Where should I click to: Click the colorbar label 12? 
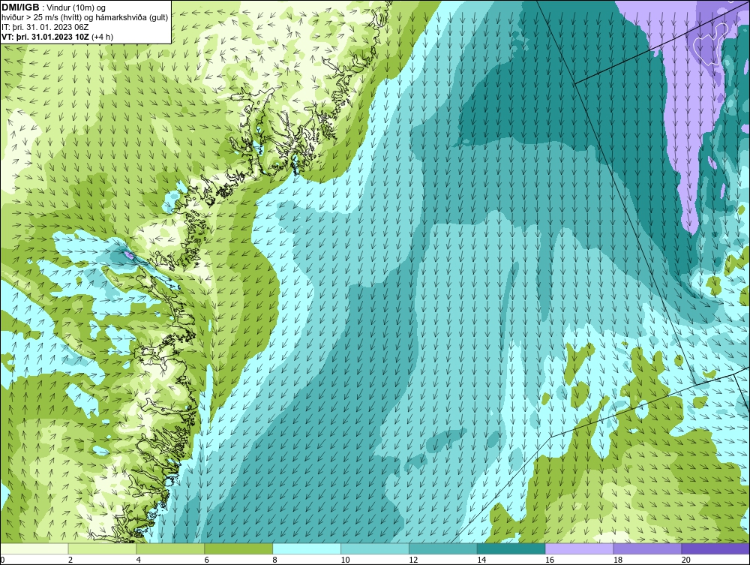pyautogui.click(x=413, y=560)
